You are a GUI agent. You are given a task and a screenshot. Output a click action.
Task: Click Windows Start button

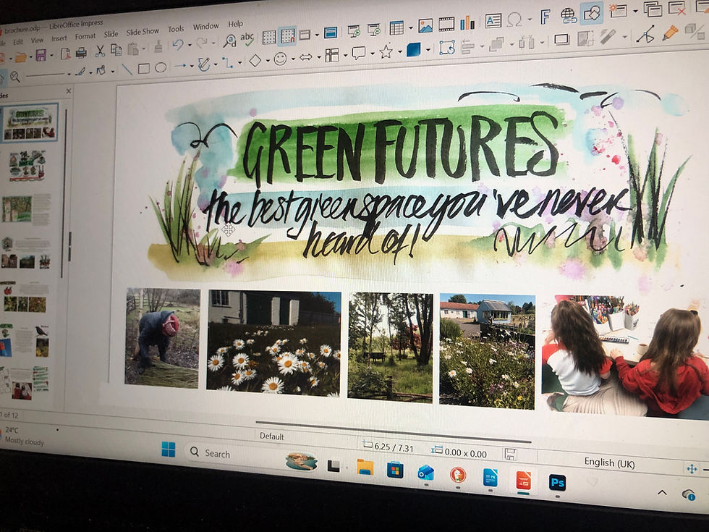click(x=168, y=449)
